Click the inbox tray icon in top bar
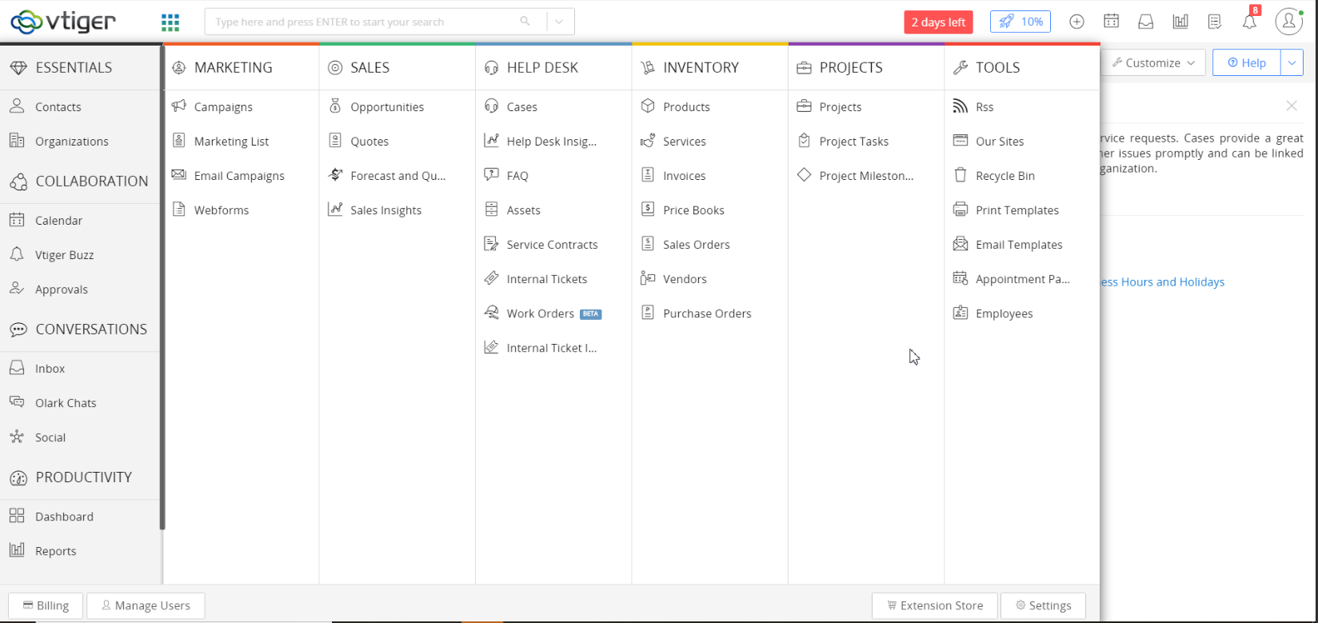1318x623 pixels. [x=1145, y=22]
